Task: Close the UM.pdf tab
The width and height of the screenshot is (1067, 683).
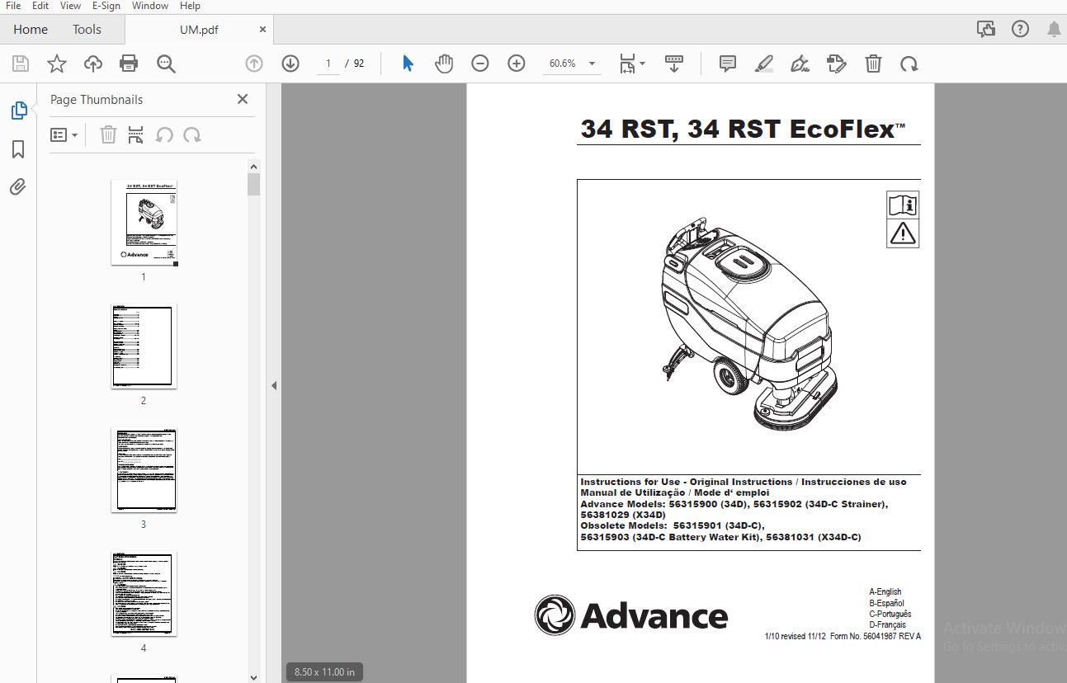Action: (x=263, y=29)
